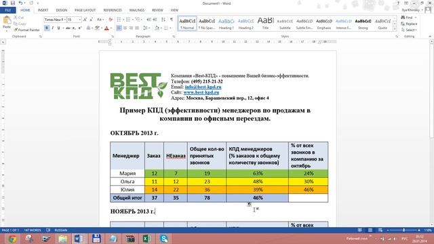Open the font name dropdown
The height and width of the screenshot is (244, 434).
(x=65, y=20)
